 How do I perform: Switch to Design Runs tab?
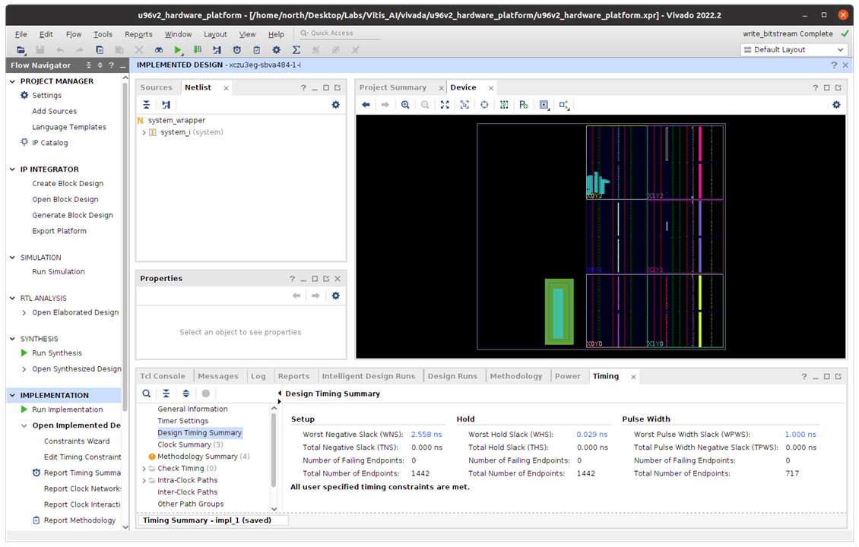point(452,376)
